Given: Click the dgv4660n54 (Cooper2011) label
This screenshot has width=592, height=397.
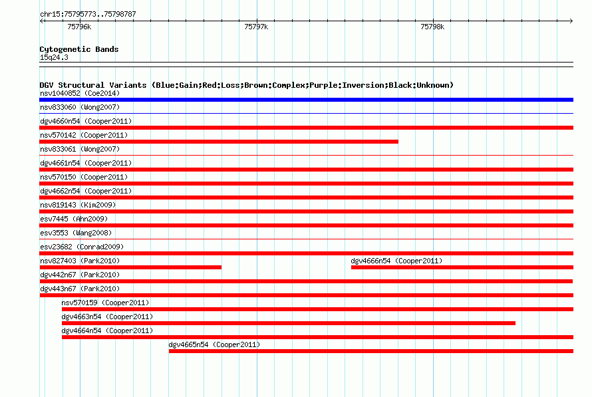Looking at the screenshot, I should [86, 121].
